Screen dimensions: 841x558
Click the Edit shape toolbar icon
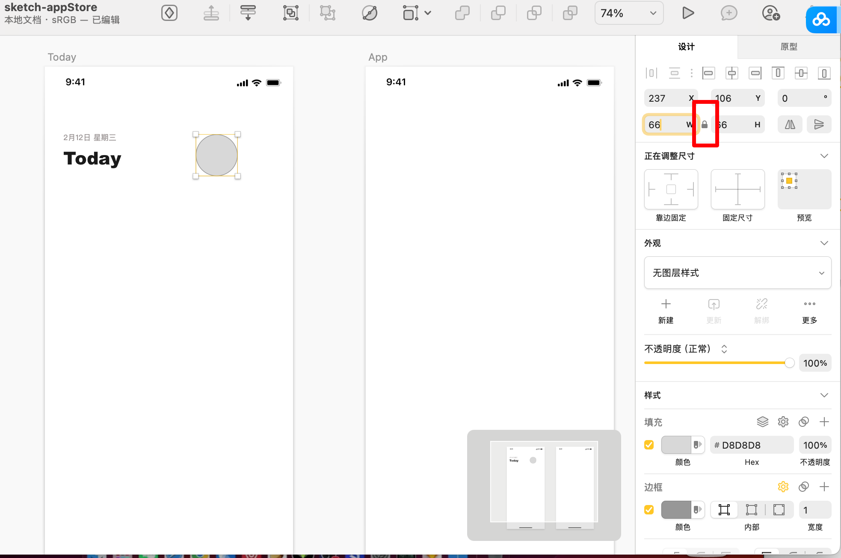tap(369, 13)
